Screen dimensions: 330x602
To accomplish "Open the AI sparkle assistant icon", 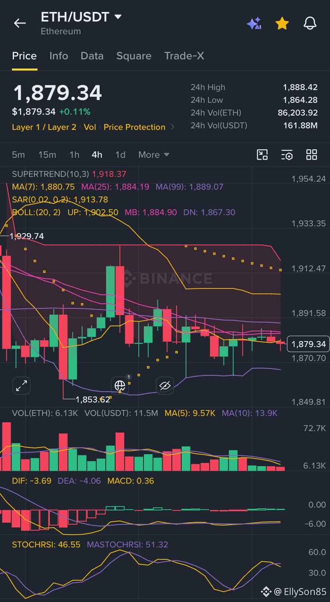I will coord(254,24).
